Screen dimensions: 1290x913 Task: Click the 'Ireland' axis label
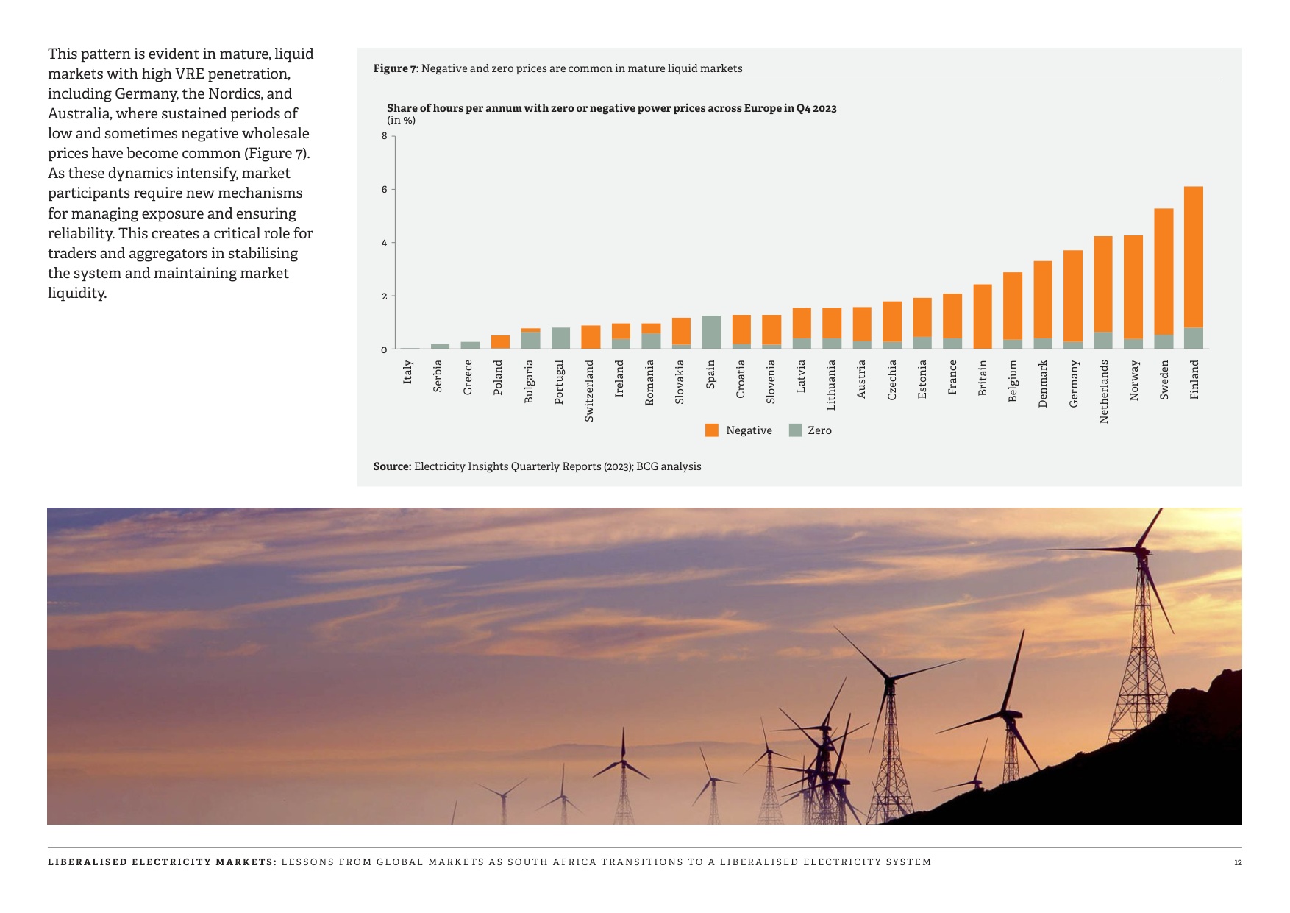pos(619,378)
